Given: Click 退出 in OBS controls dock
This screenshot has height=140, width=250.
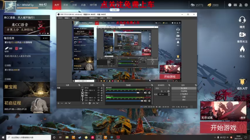Looking at the screenshot, I should [x=184, y=100].
